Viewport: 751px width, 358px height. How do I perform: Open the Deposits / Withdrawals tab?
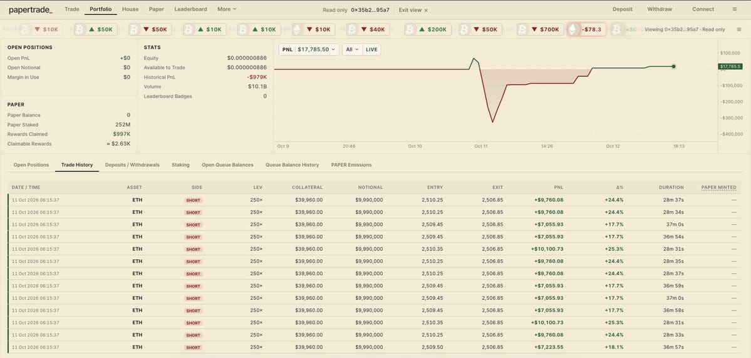(x=132, y=165)
